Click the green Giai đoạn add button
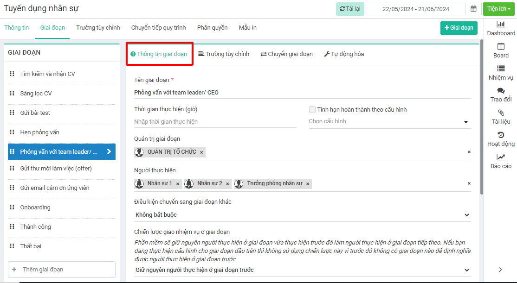The height and width of the screenshot is (283, 517). pyautogui.click(x=459, y=28)
